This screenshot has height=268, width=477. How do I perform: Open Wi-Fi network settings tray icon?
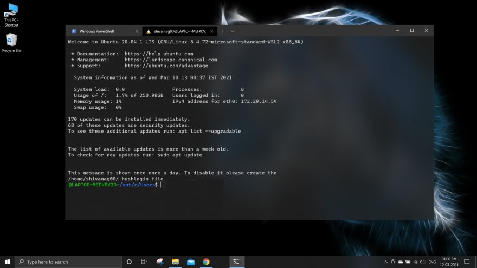click(x=415, y=262)
